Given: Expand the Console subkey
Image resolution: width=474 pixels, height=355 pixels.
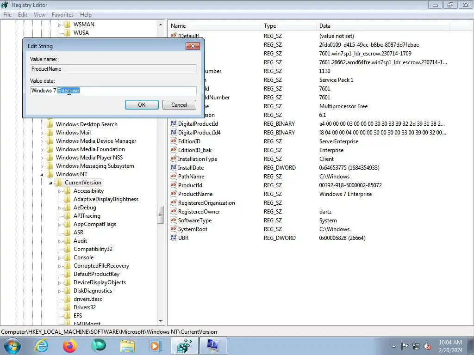Looking at the screenshot, I should (60, 258).
